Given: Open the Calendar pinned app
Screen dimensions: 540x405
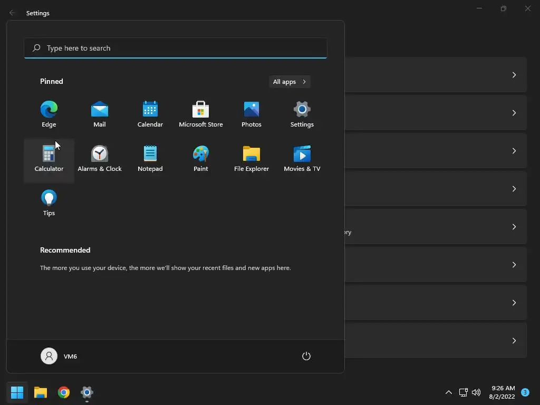Looking at the screenshot, I should [150, 114].
